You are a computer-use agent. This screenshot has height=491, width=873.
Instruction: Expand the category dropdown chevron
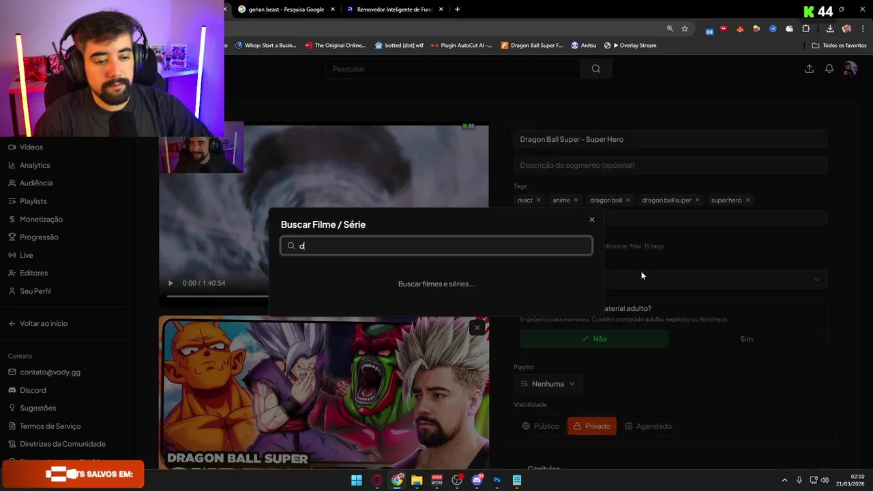(x=817, y=279)
